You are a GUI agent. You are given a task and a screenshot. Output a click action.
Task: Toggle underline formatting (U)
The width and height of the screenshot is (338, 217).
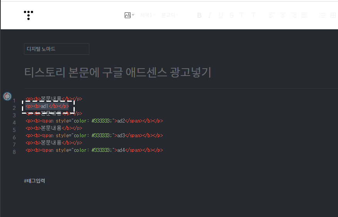pyautogui.click(x=221, y=15)
